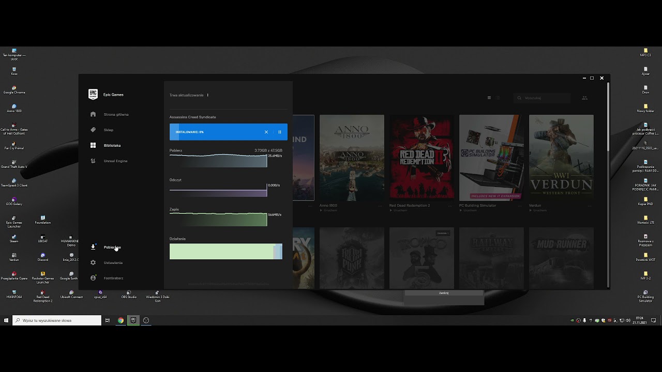Select the Frostpunk game cover

point(352,258)
